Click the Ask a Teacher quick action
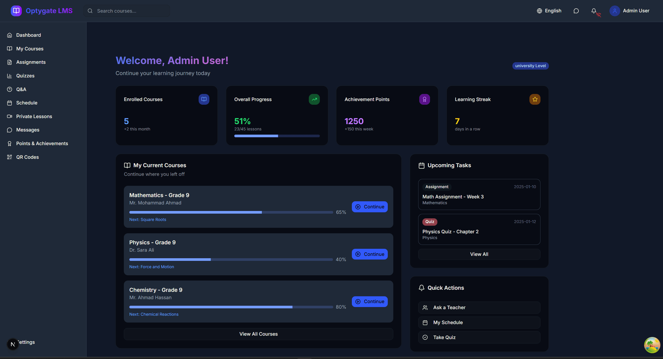 pos(479,308)
